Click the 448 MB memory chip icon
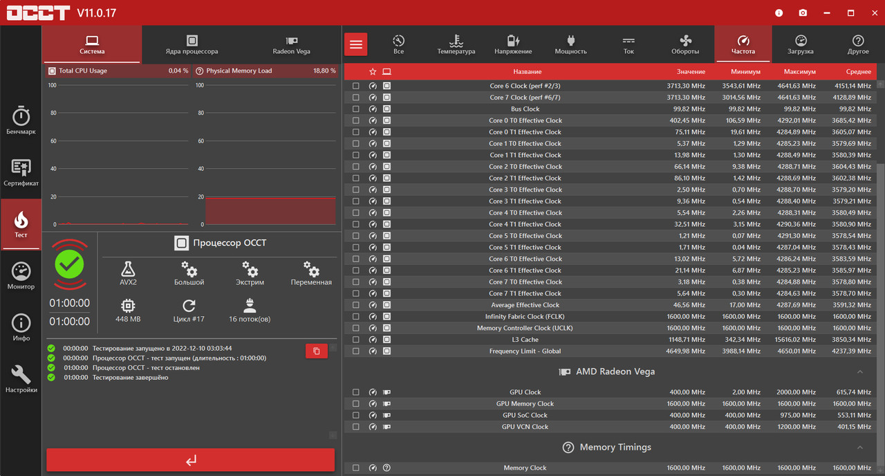 tap(128, 306)
